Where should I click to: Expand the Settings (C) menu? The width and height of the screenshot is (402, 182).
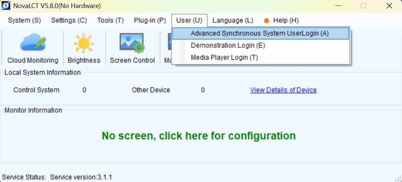(x=69, y=20)
